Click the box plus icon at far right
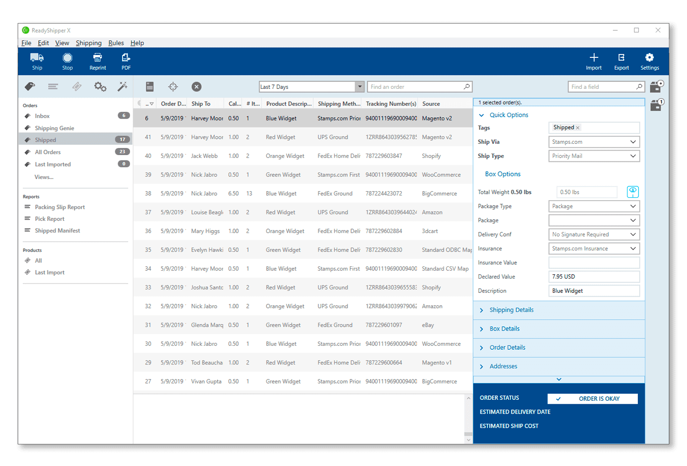687x466 pixels. pyautogui.click(x=657, y=87)
